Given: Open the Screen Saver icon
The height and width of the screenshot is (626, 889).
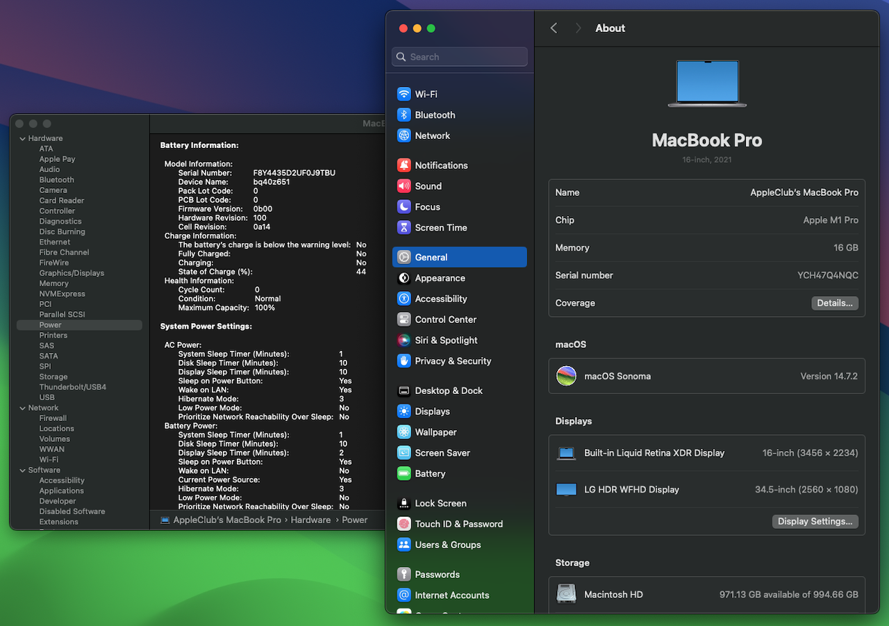Looking at the screenshot, I should [x=404, y=453].
